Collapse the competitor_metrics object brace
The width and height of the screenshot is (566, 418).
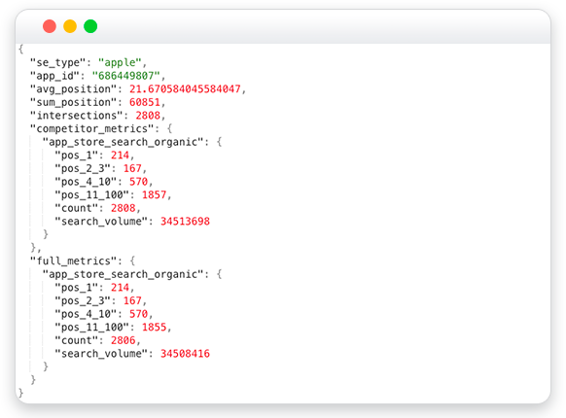[169, 128]
